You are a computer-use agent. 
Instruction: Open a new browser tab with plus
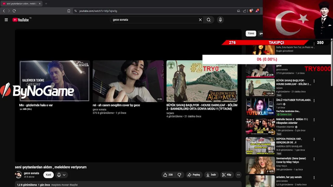click(x=46, y=4)
